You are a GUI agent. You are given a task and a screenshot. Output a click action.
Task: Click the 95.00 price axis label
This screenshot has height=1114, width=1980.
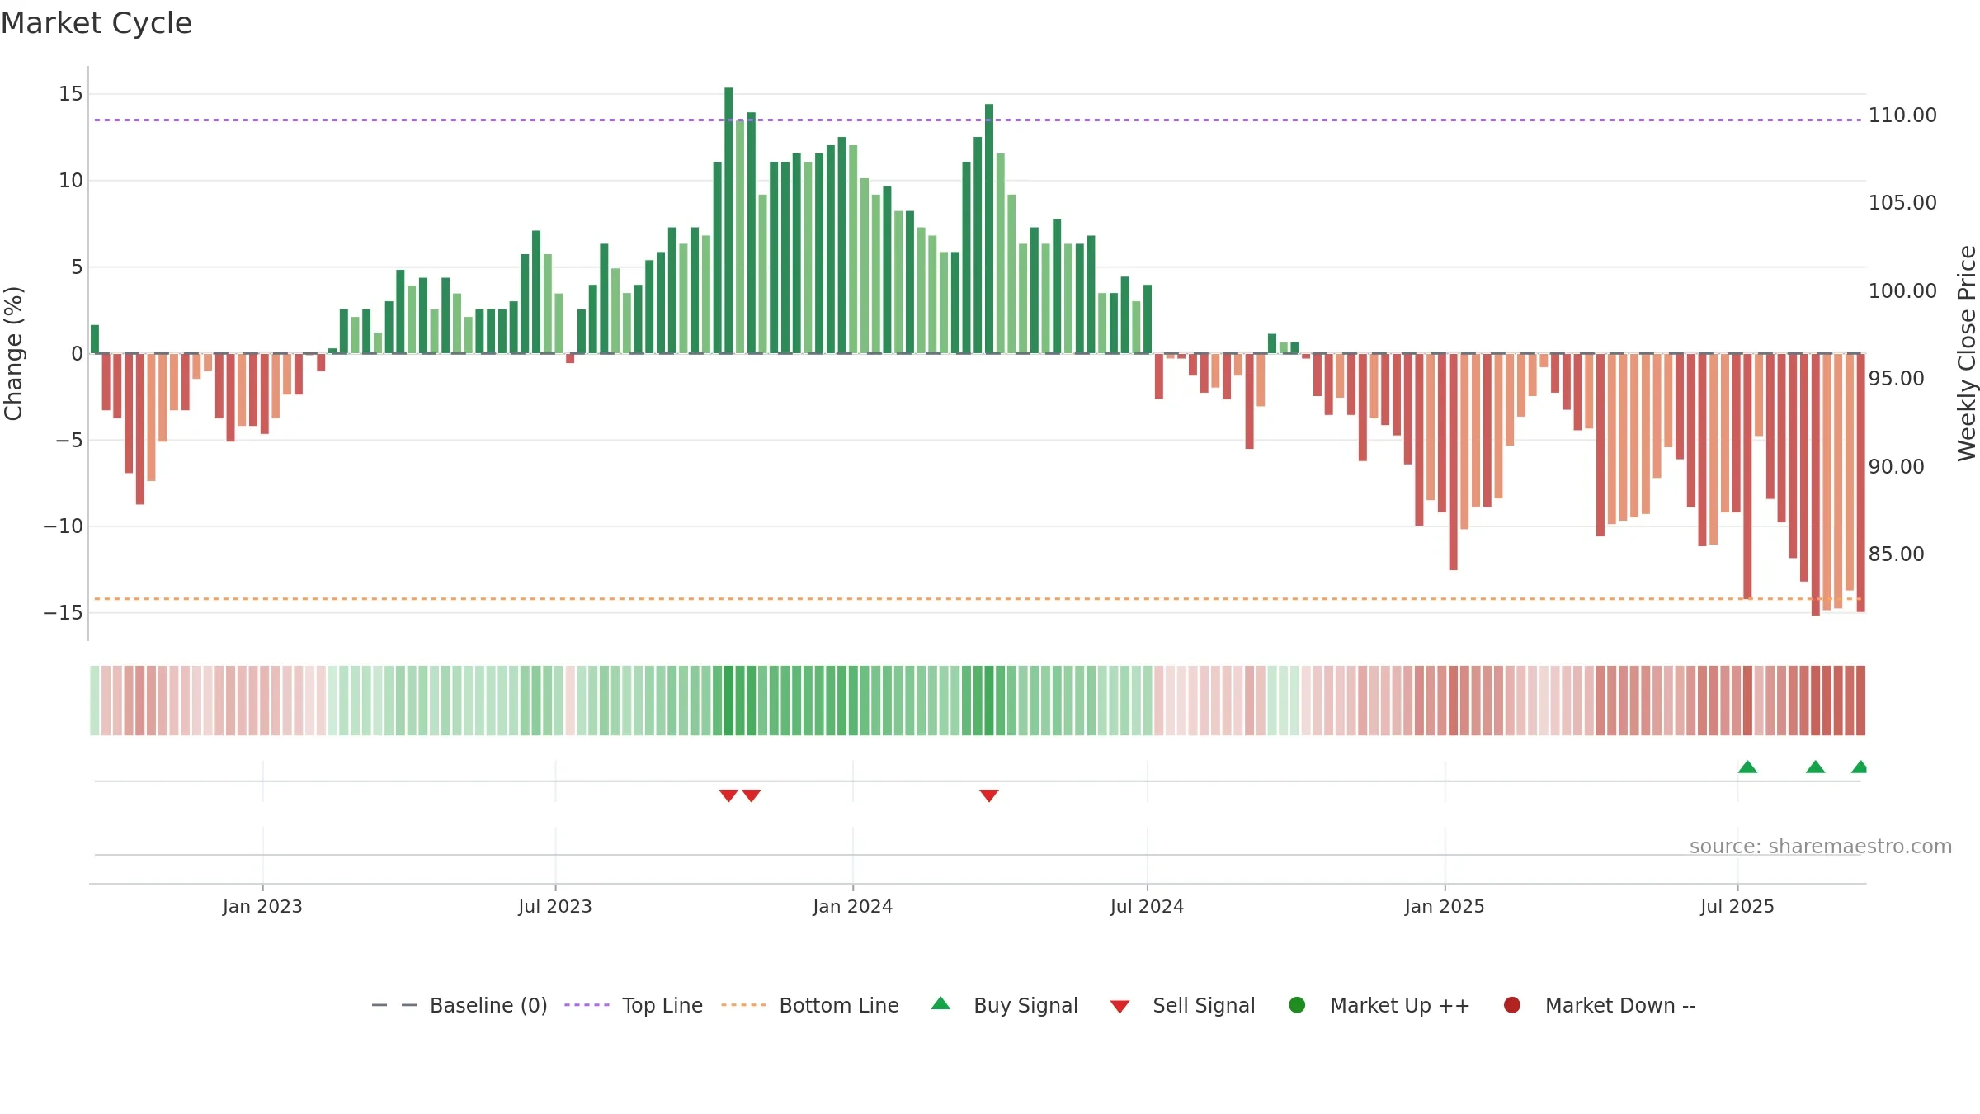1897,378
